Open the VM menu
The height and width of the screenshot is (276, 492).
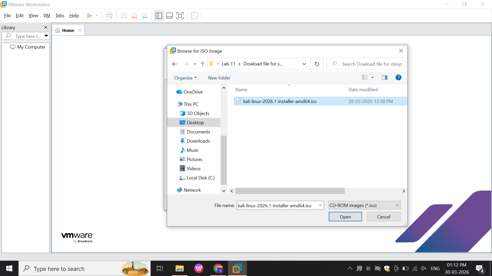47,16
